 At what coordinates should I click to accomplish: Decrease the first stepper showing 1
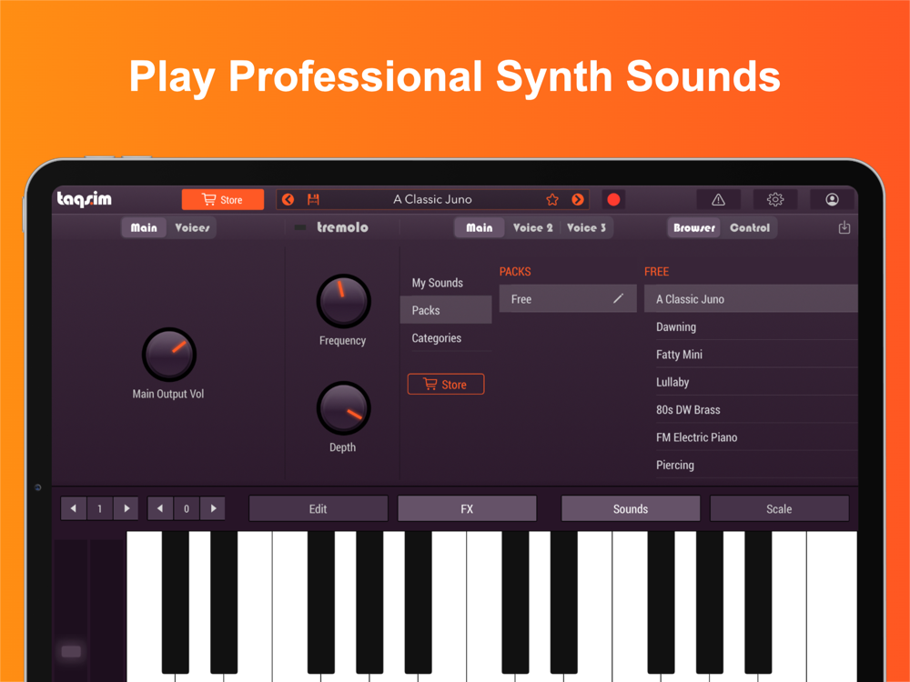coord(74,508)
